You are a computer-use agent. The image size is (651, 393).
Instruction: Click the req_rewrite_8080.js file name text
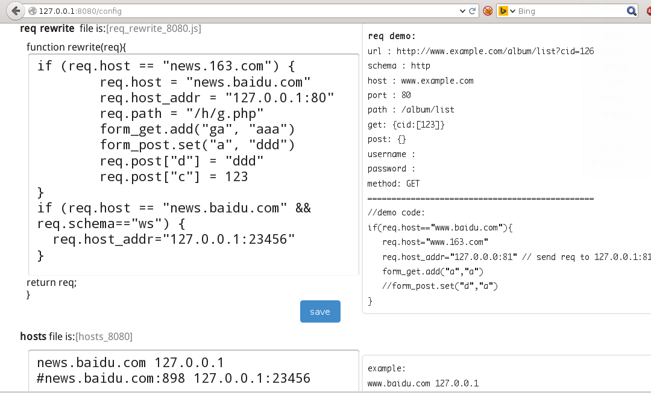[x=154, y=28]
